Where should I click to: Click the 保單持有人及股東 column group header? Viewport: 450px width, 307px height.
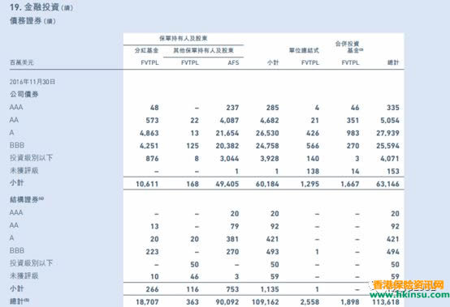184,38
